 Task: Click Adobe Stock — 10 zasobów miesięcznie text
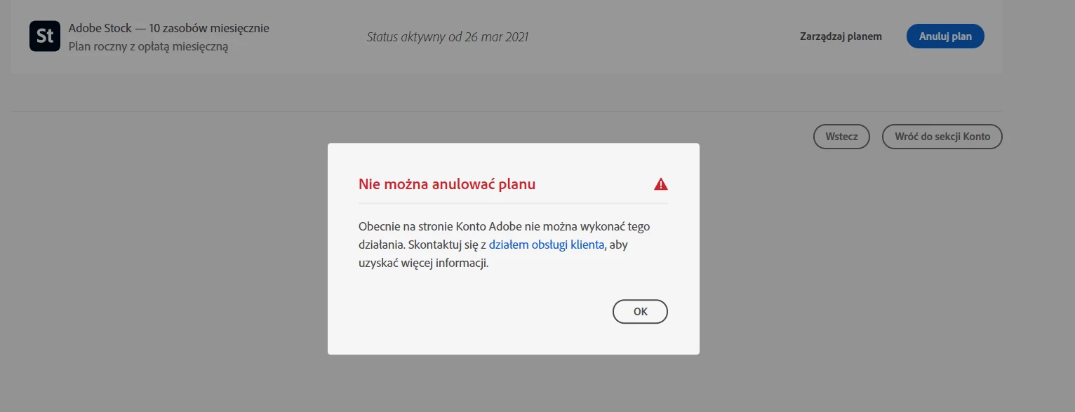[x=169, y=29]
